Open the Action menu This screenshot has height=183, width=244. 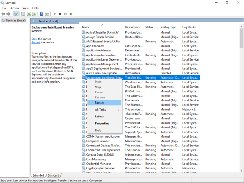tap(14, 8)
